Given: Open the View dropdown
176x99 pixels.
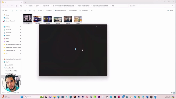Looking at the screenshot, I should [x=49, y=10].
